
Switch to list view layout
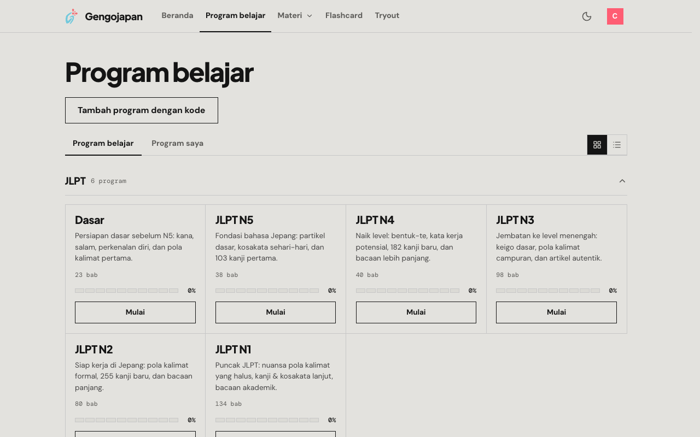coord(617,145)
